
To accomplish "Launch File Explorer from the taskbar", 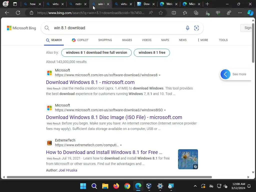I will coord(105,186).
